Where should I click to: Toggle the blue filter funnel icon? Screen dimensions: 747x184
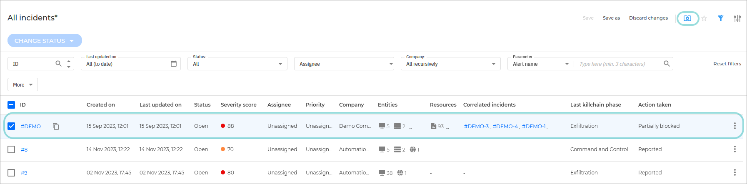721,18
